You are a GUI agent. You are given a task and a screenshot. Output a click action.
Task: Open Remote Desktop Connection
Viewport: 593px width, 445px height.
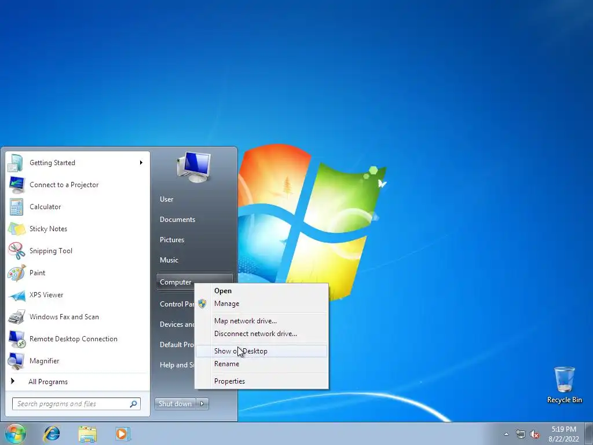[78, 338]
